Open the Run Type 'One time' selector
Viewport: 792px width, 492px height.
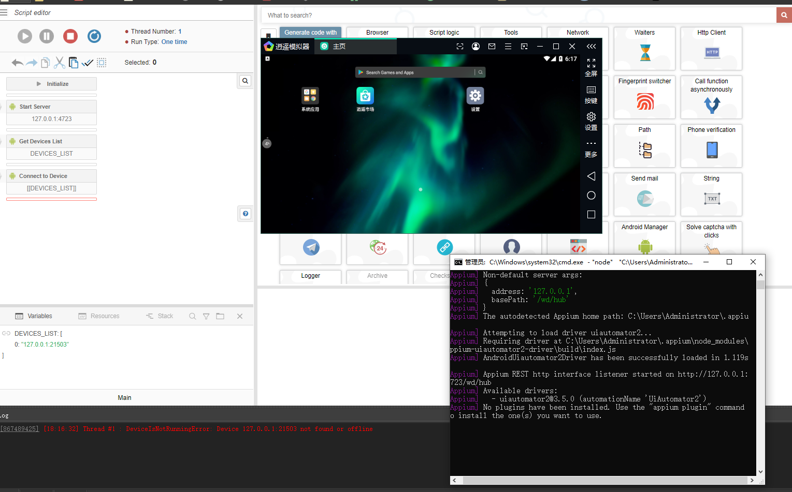click(x=174, y=42)
